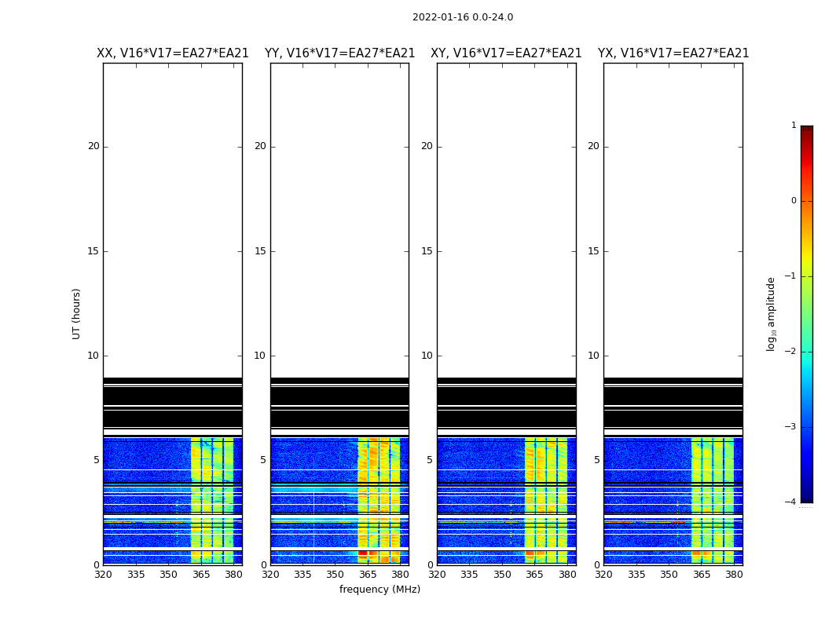Select the YY polarization panel title
The width and height of the screenshot is (825, 628).
(339, 53)
